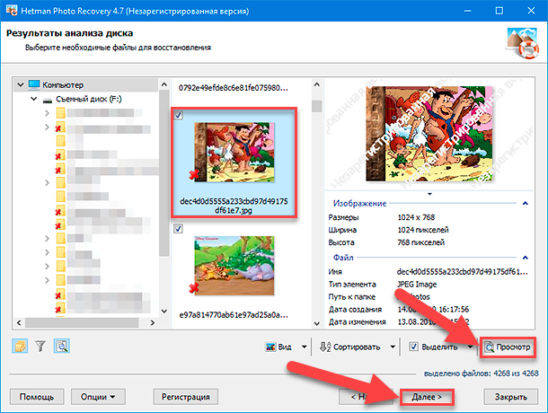Select the Flintstones thumbnail dec4d0d5555a

pos(234,152)
